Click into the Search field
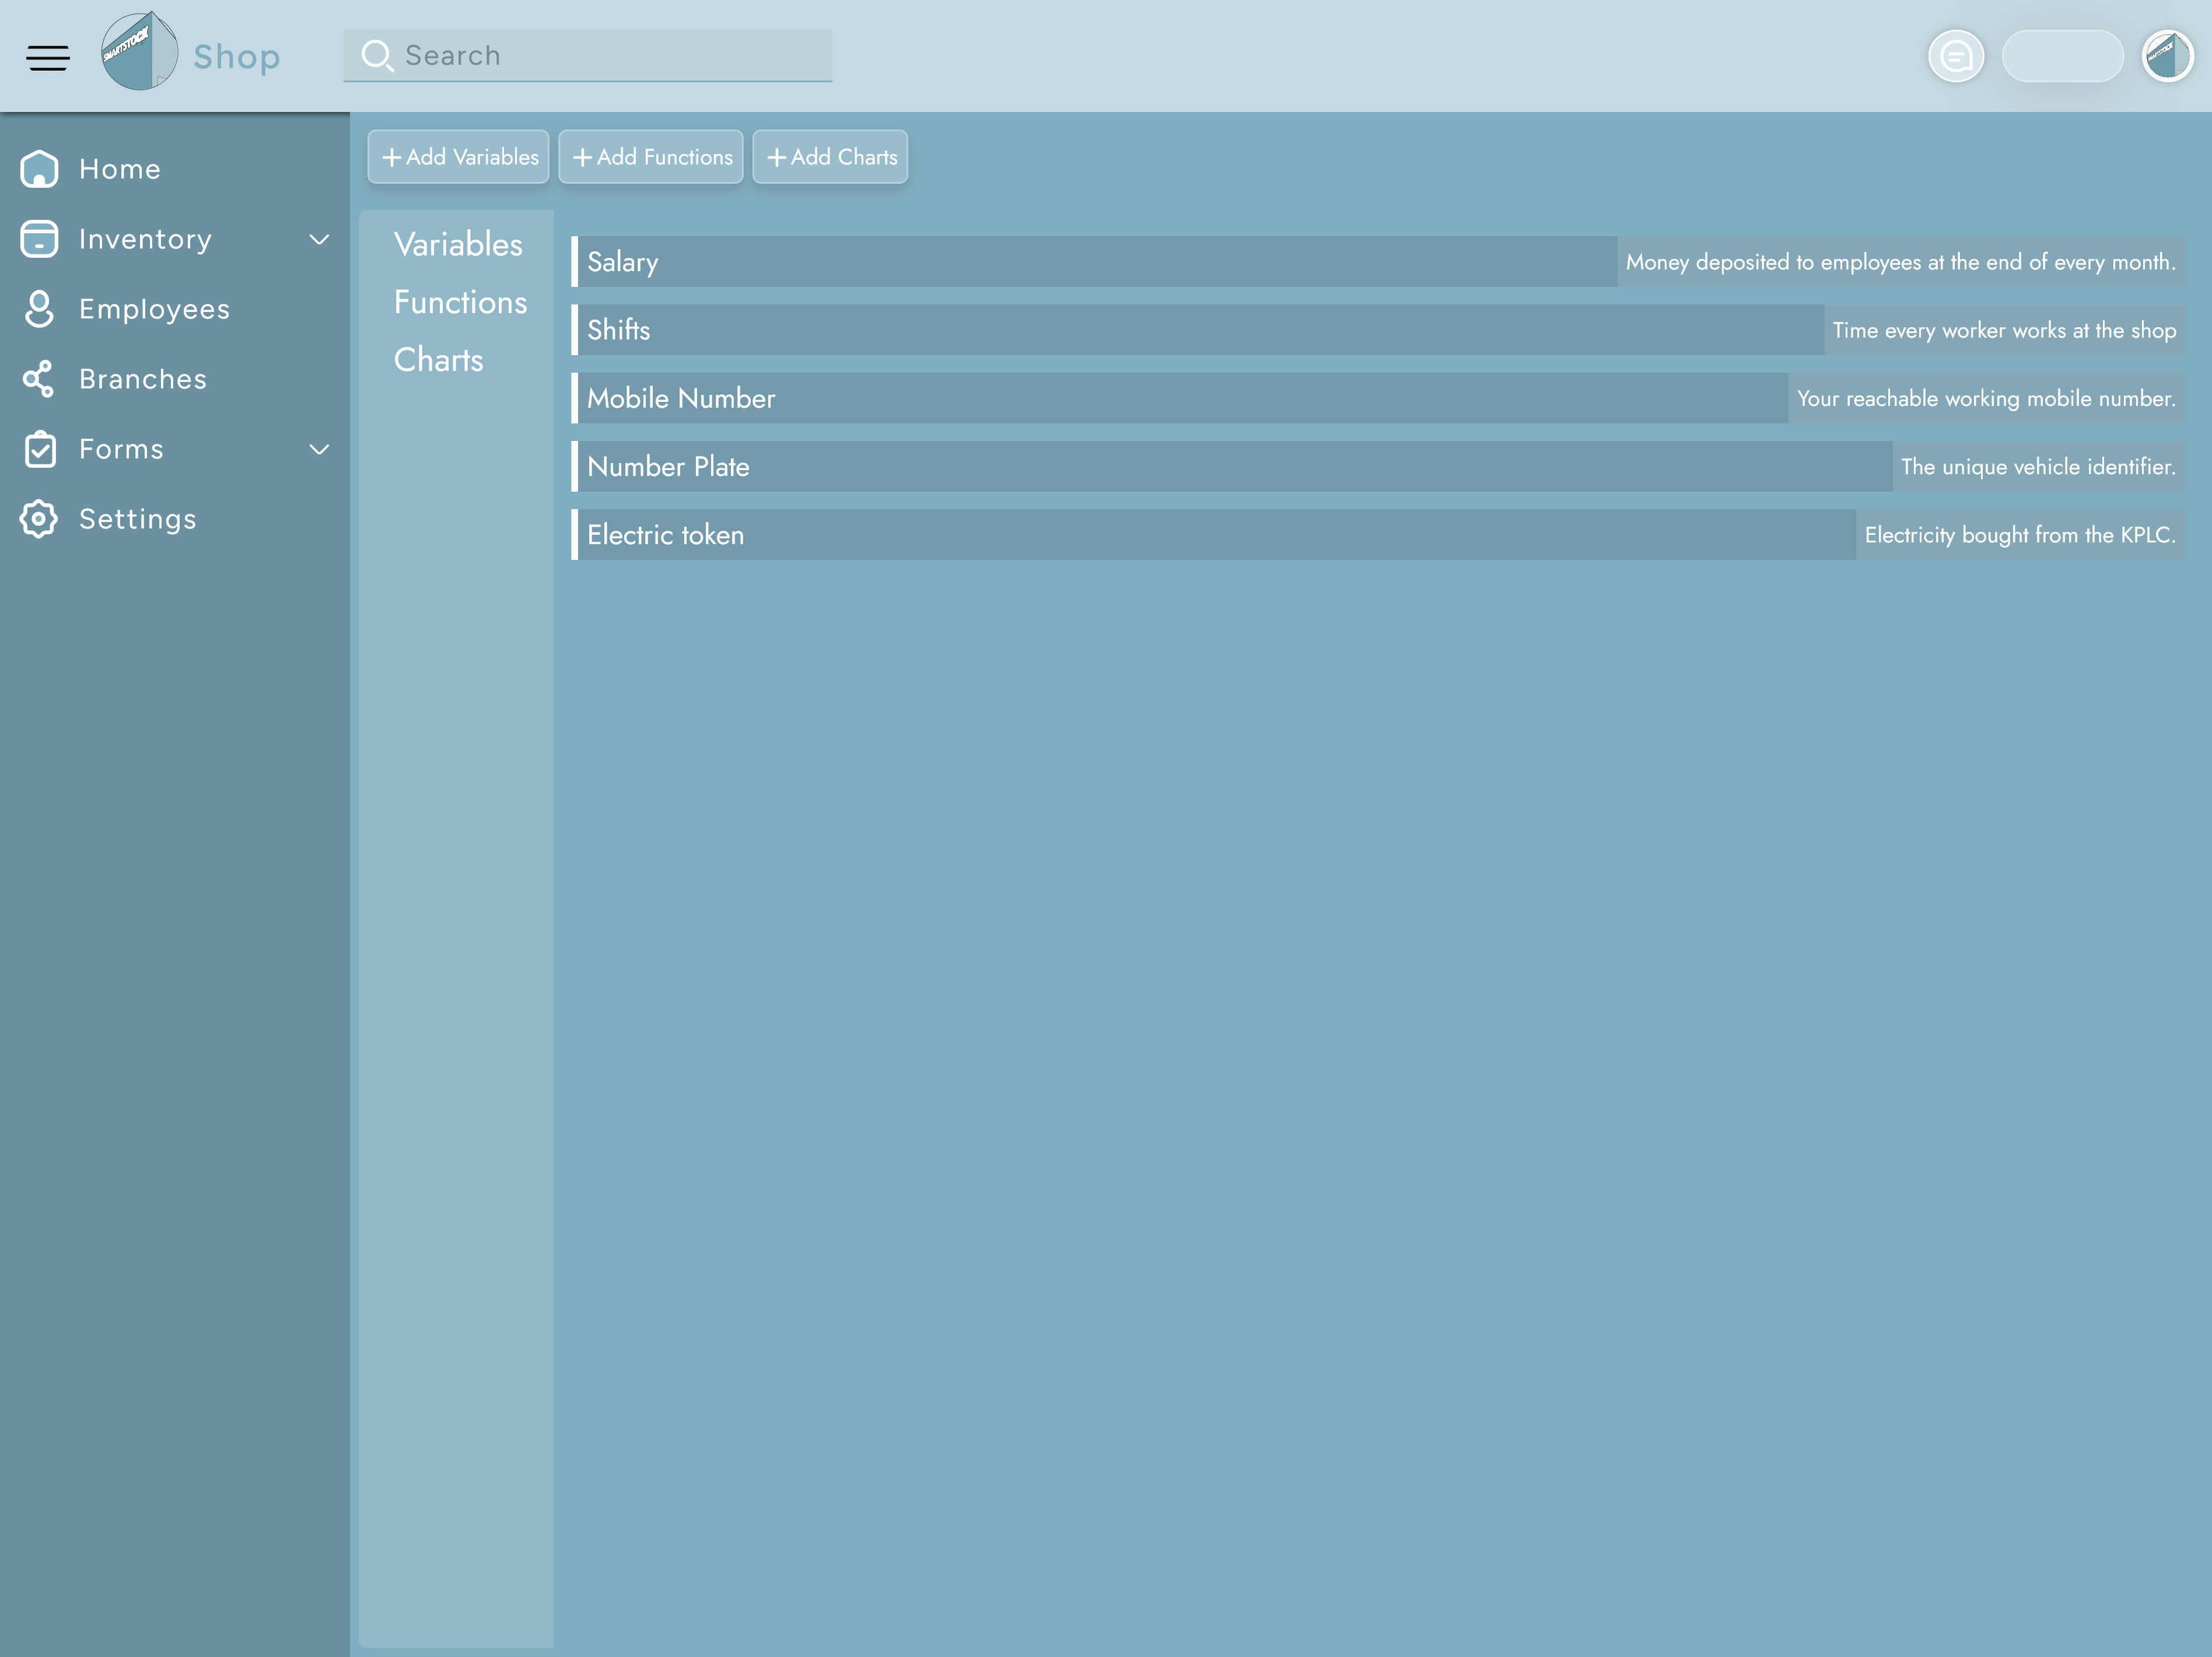The height and width of the screenshot is (1657, 2212). pyautogui.click(x=610, y=56)
